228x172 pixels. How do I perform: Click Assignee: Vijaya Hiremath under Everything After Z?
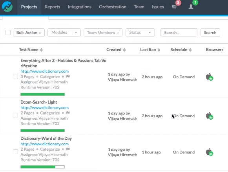(x=44, y=82)
